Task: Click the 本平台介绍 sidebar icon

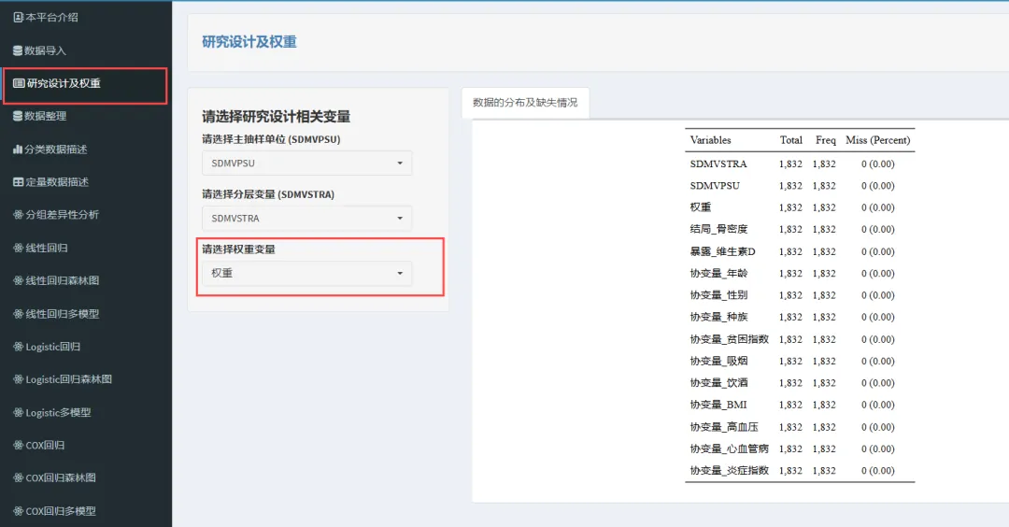Action: [19, 18]
